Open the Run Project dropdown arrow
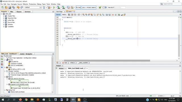 tap(56, 8)
